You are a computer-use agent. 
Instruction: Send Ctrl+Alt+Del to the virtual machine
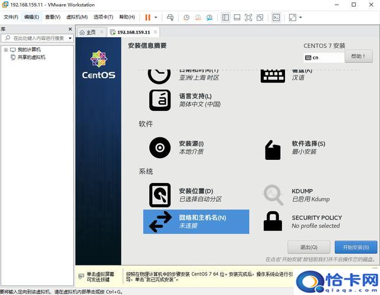171,18
